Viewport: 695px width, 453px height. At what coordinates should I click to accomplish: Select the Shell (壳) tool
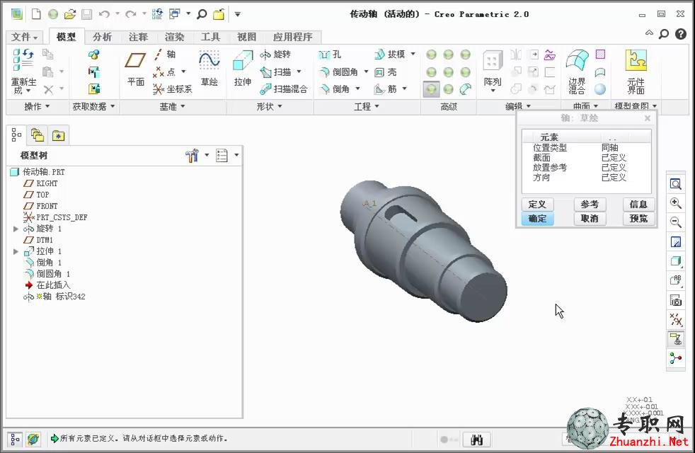[385, 71]
